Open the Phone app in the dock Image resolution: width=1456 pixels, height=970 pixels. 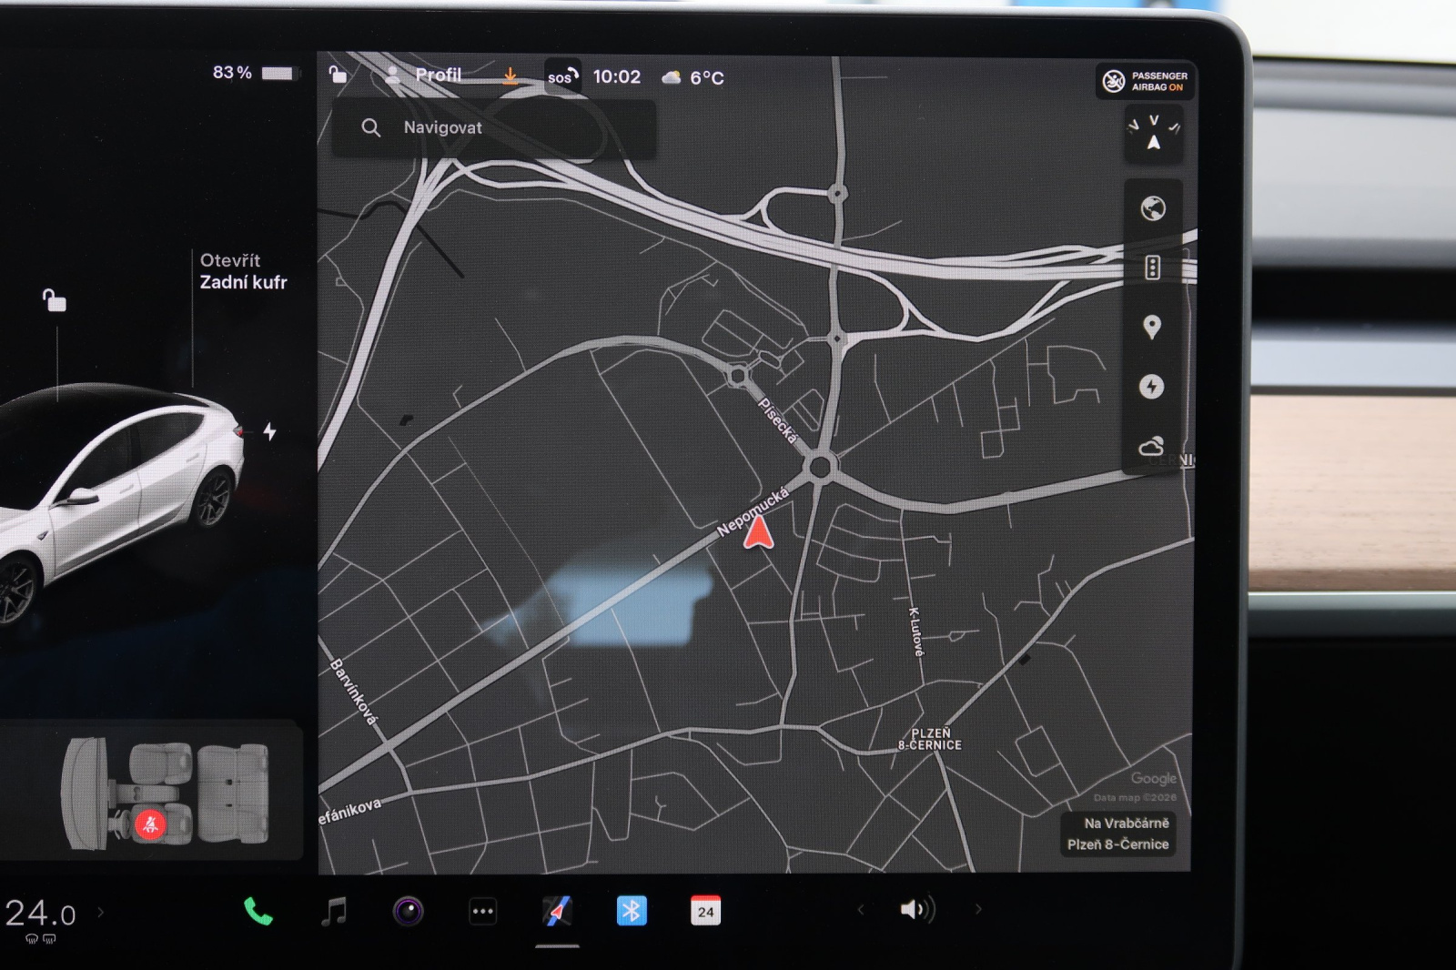[x=258, y=911]
